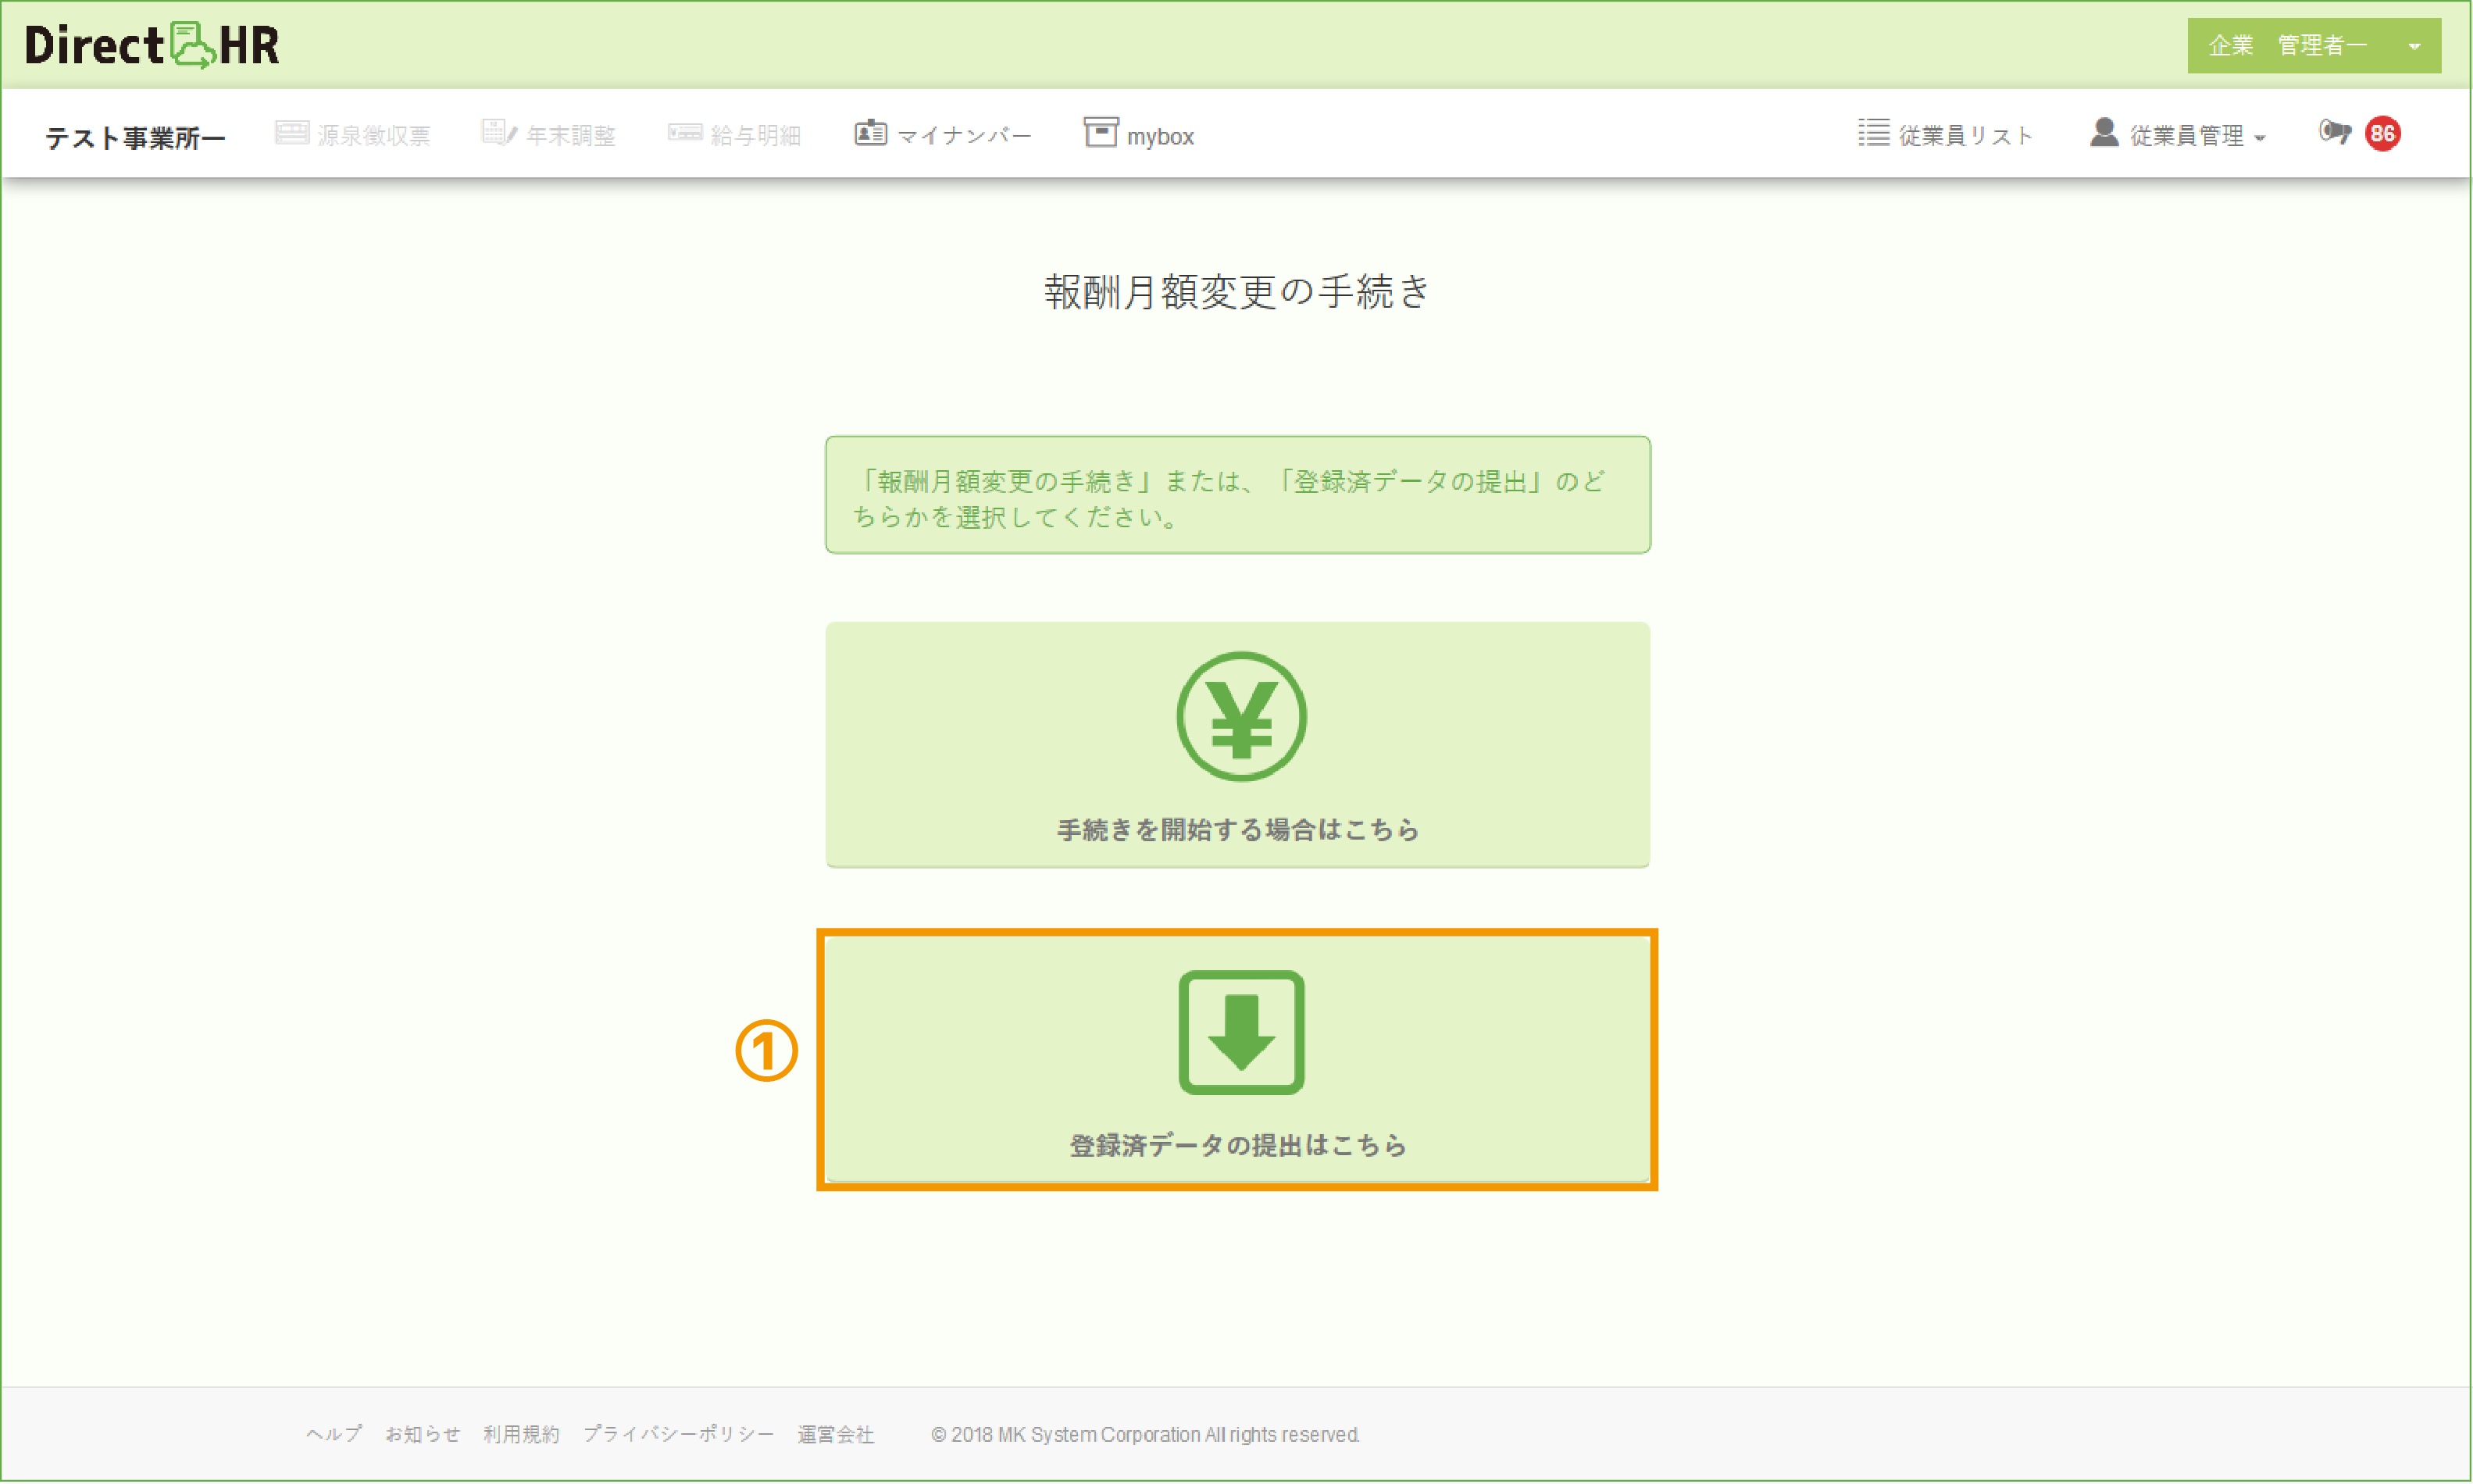Click the 報酬月額変更の手続き heading
Viewport: 2473px width, 1484px height.
click(x=1237, y=291)
